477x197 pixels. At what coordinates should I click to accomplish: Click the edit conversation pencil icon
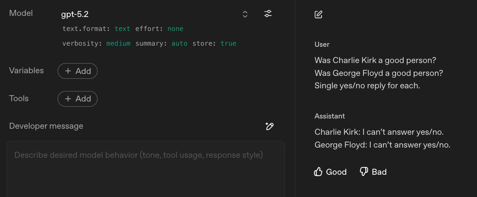(318, 15)
